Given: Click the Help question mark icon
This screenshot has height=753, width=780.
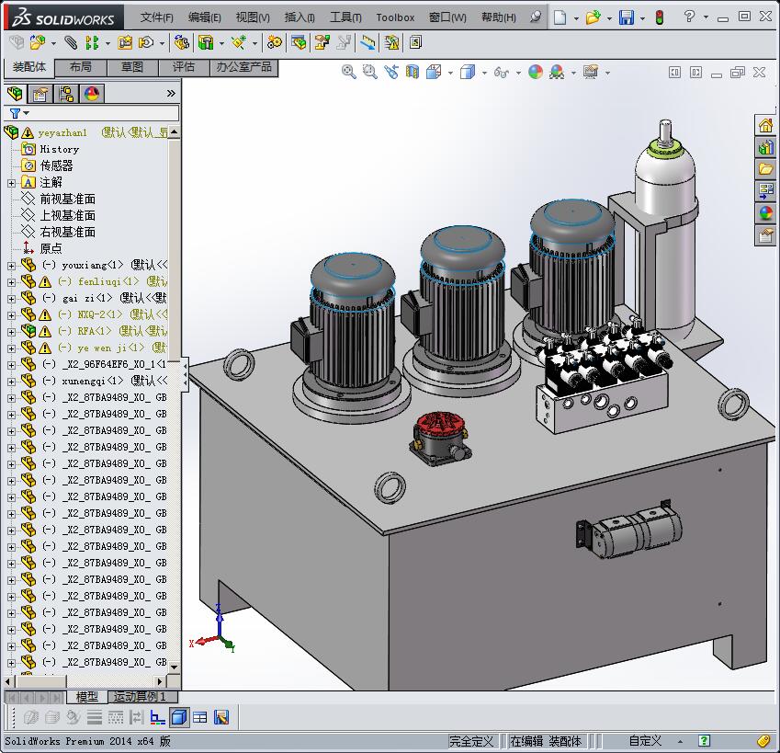Looking at the screenshot, I should pos(689,17).
